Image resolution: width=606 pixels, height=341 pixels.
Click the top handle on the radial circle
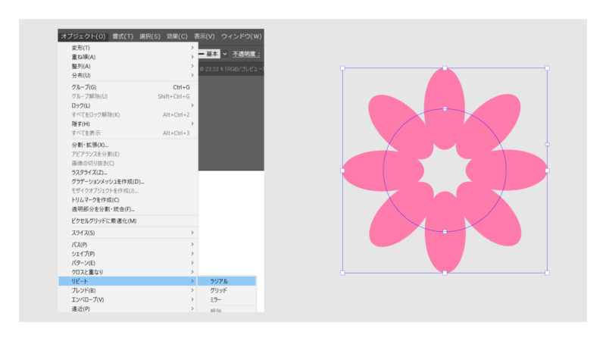pos(445,109)
